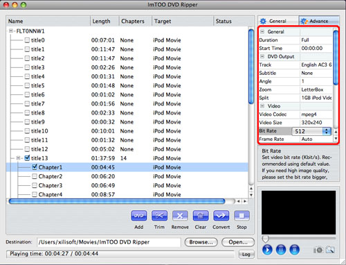Screen dimensions: 346x265
Task: Click the Remove icon button
Action: point(180,216)
